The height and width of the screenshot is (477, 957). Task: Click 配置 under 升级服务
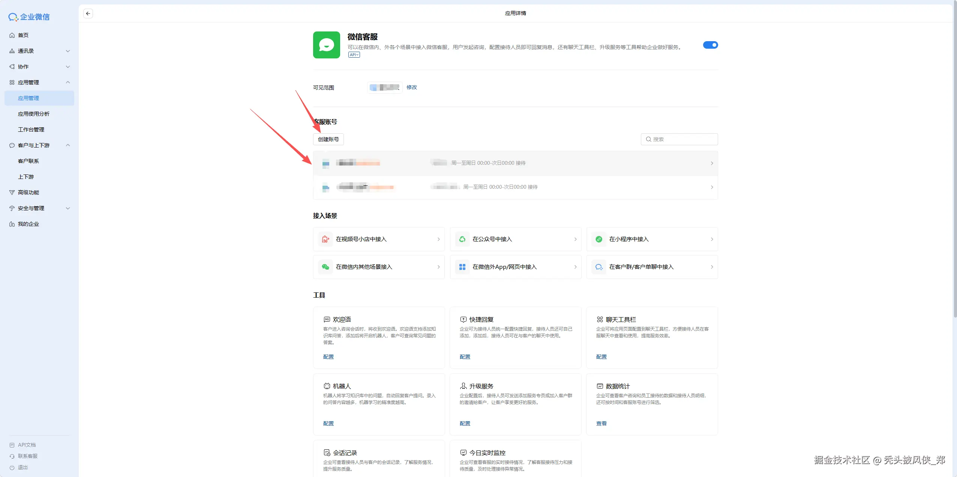pyautogui.click(x=465, y=423)
